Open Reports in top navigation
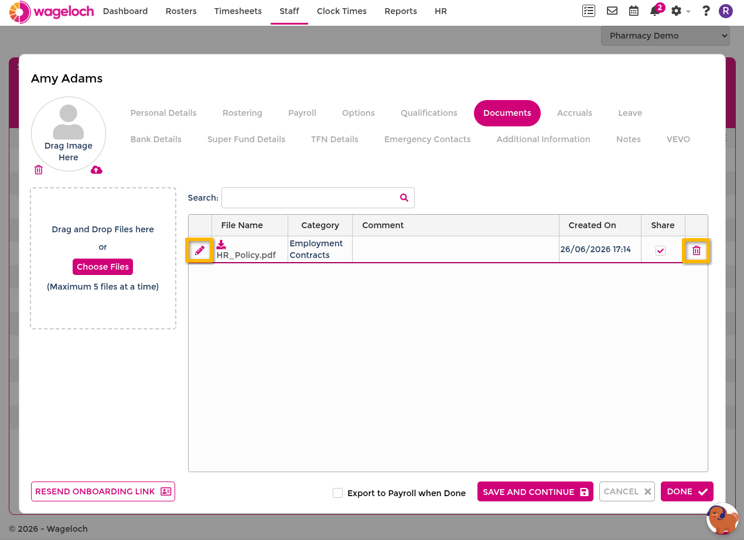Image resolution: width=744 pixels, height=540 pixels. point(401,11)
